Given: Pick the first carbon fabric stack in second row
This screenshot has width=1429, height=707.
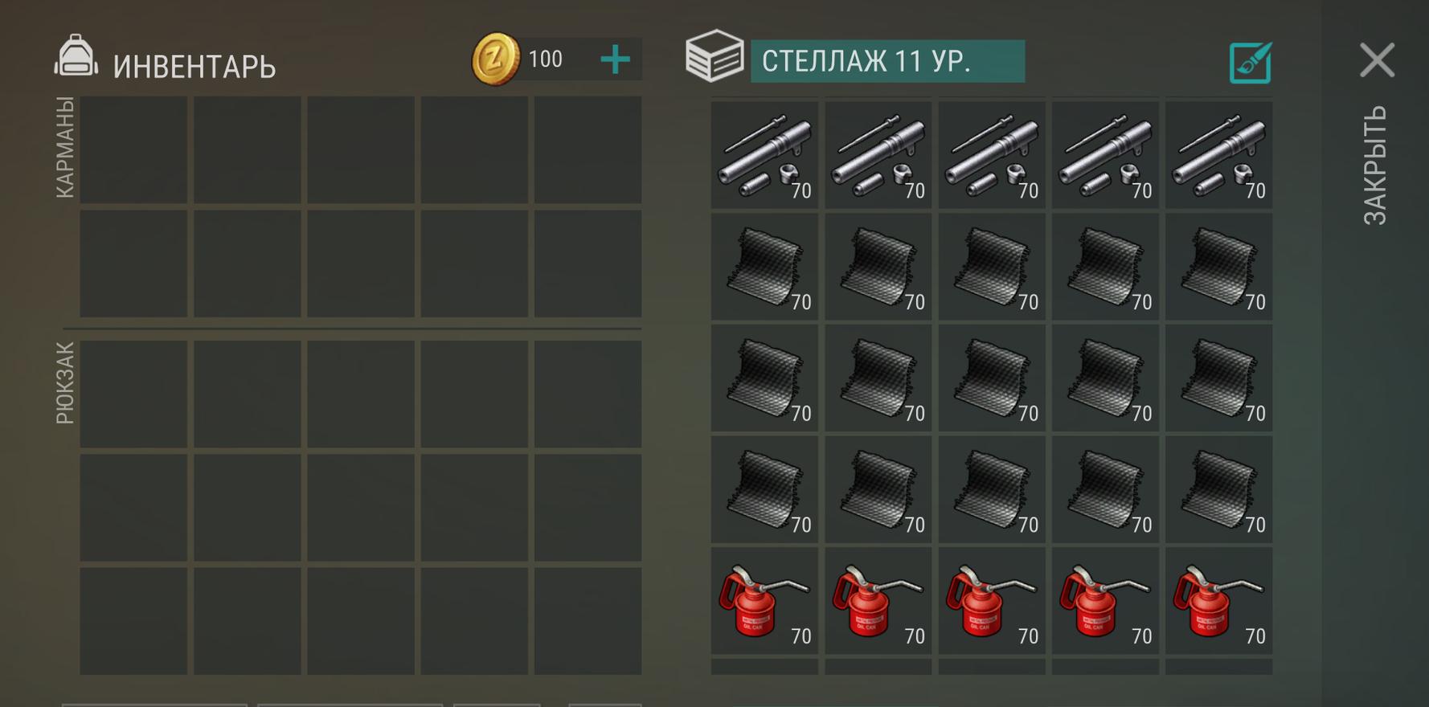Looking at the screenshot, I should (764, 266).
